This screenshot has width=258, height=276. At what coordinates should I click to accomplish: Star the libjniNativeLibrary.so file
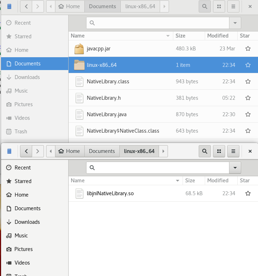[x=248, y=193]
